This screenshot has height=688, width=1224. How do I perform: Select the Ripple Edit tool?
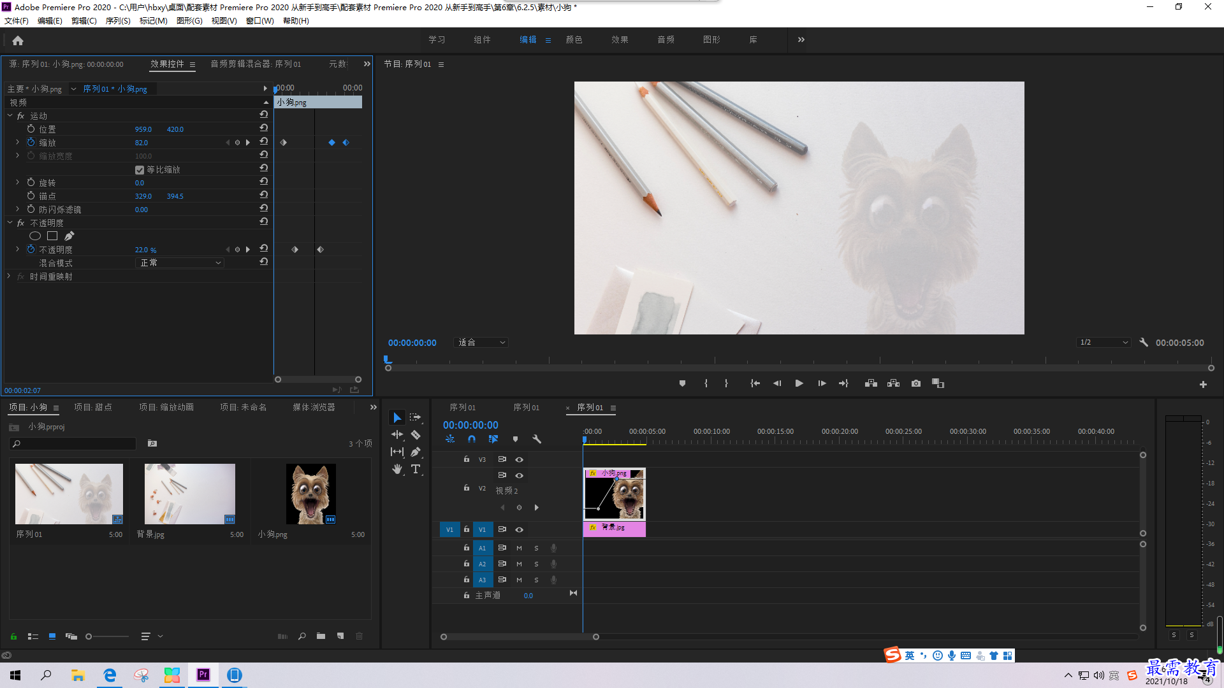point(397,434)
